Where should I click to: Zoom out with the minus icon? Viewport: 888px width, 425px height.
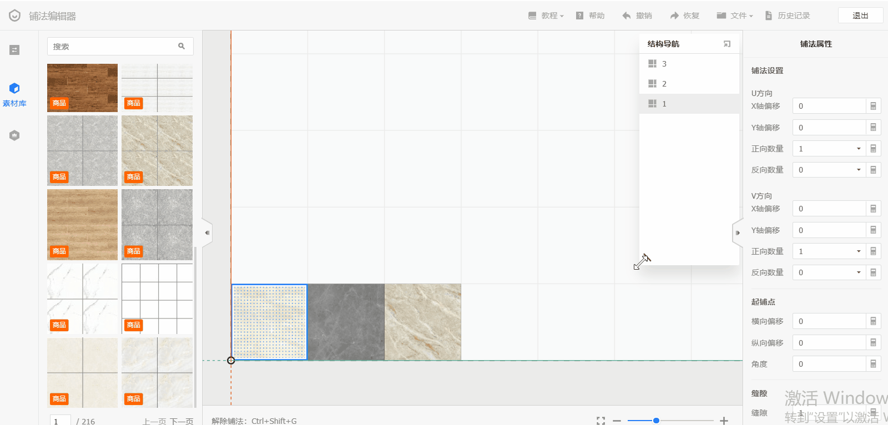point(617,421)
